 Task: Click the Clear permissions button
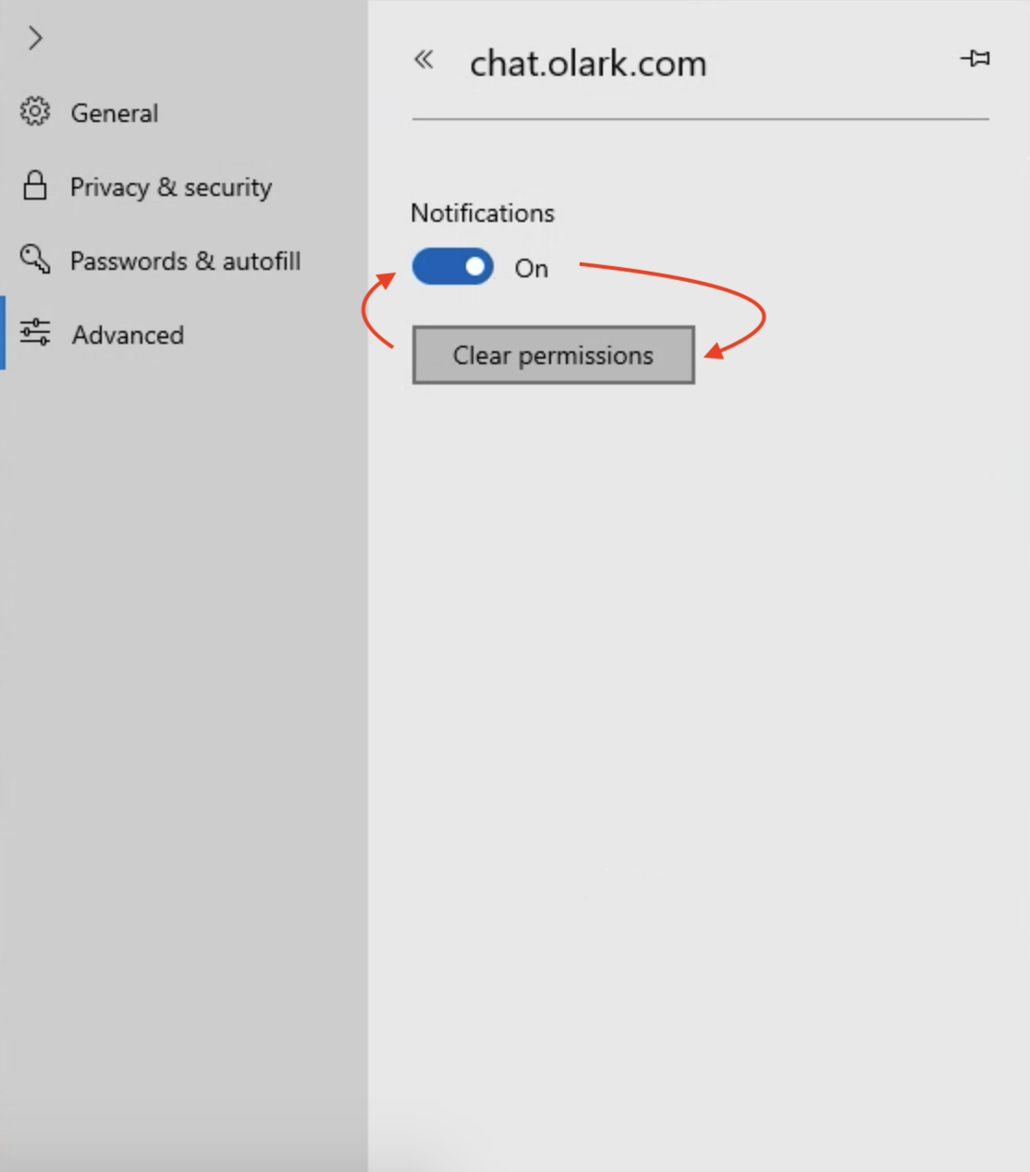tap(552, 355)
